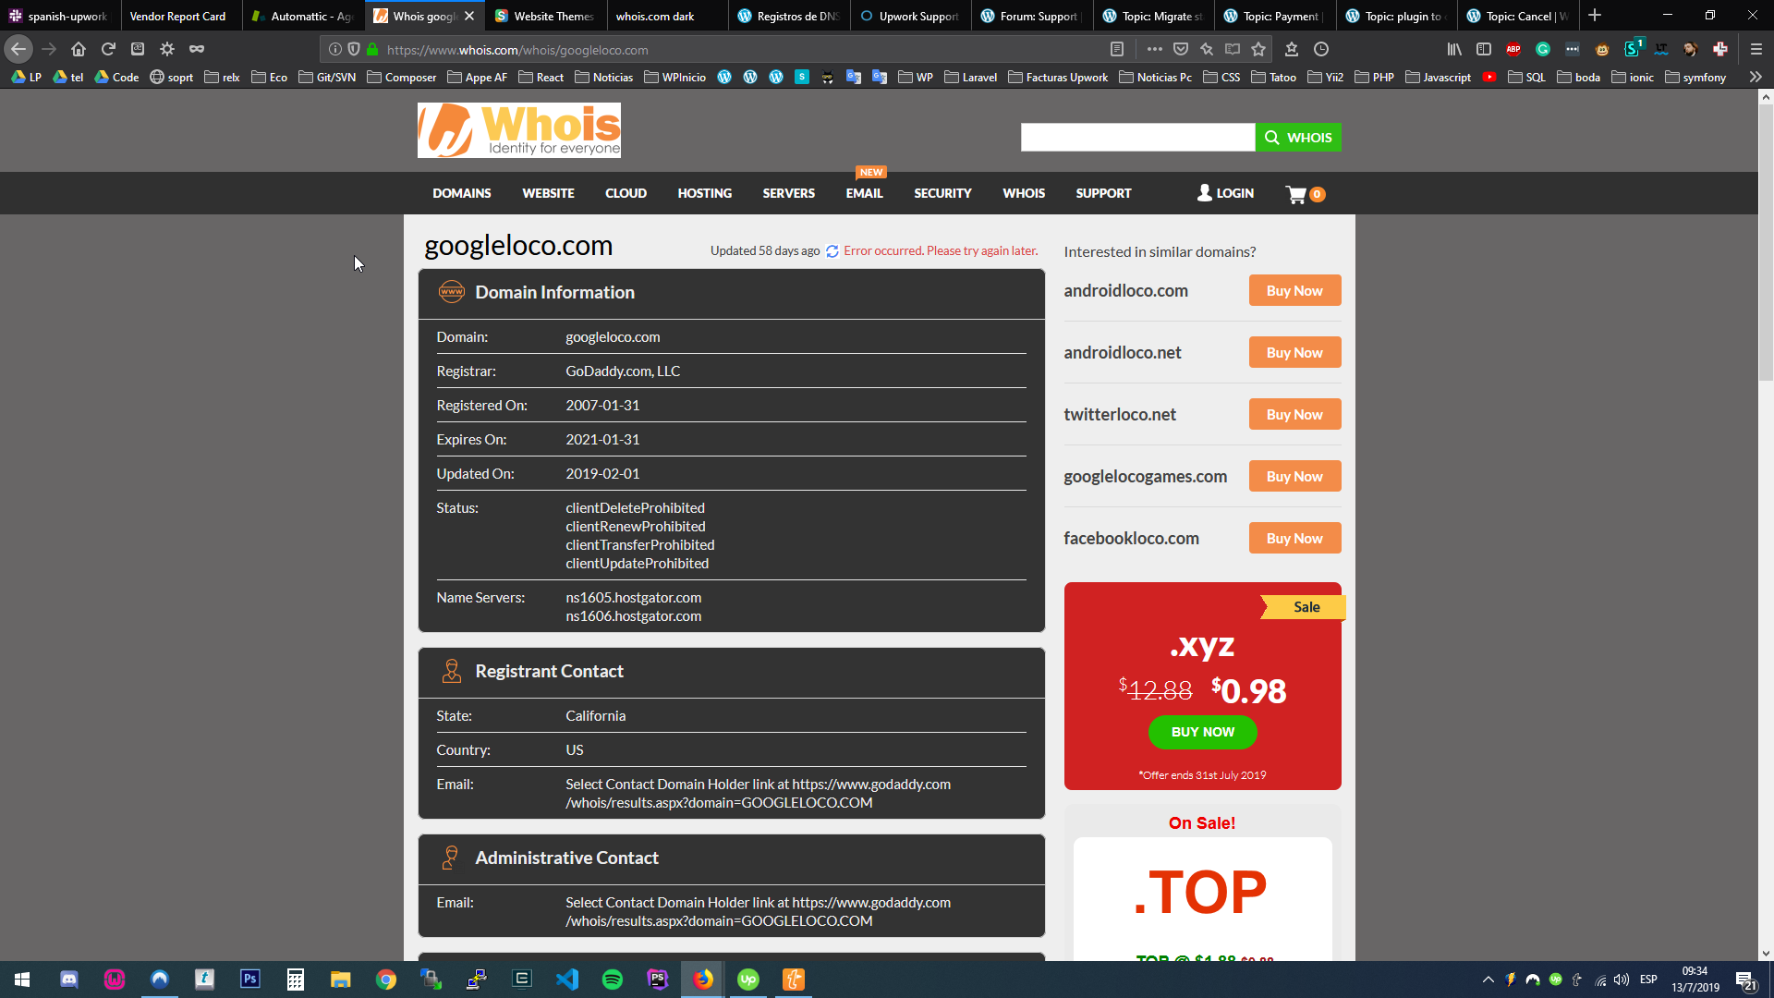The image size is (1774, 998).
Task: Open the HOSTING menu
Action: click(704, 193)
